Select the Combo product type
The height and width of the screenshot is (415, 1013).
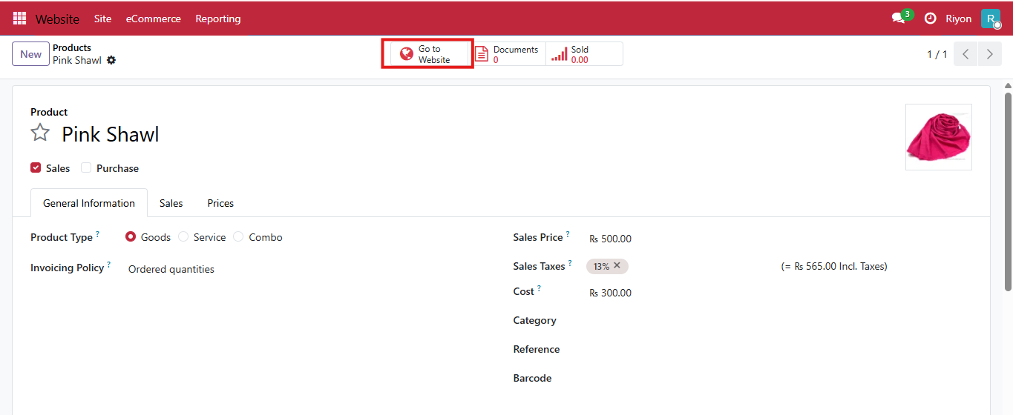tap(238, 237)
